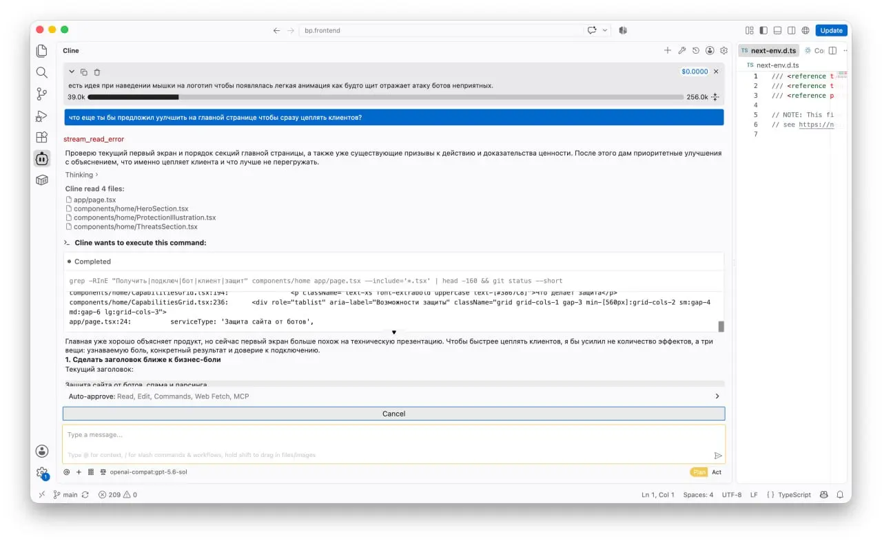Expand the Thinking section
The height and width of the screenshot is (543, 882).
81,175
